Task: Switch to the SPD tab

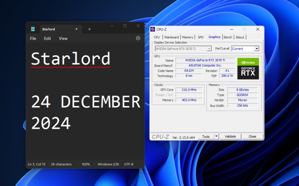Action: pyautogui.click(x=201, y=37)
